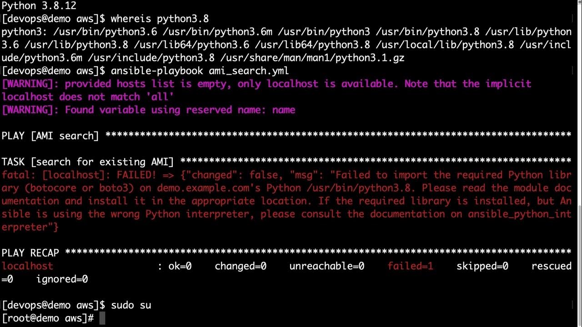Click the 'changed=0' recap value
Screen dimensions: 582x327
pyautogui.click(x=241, y=266)
